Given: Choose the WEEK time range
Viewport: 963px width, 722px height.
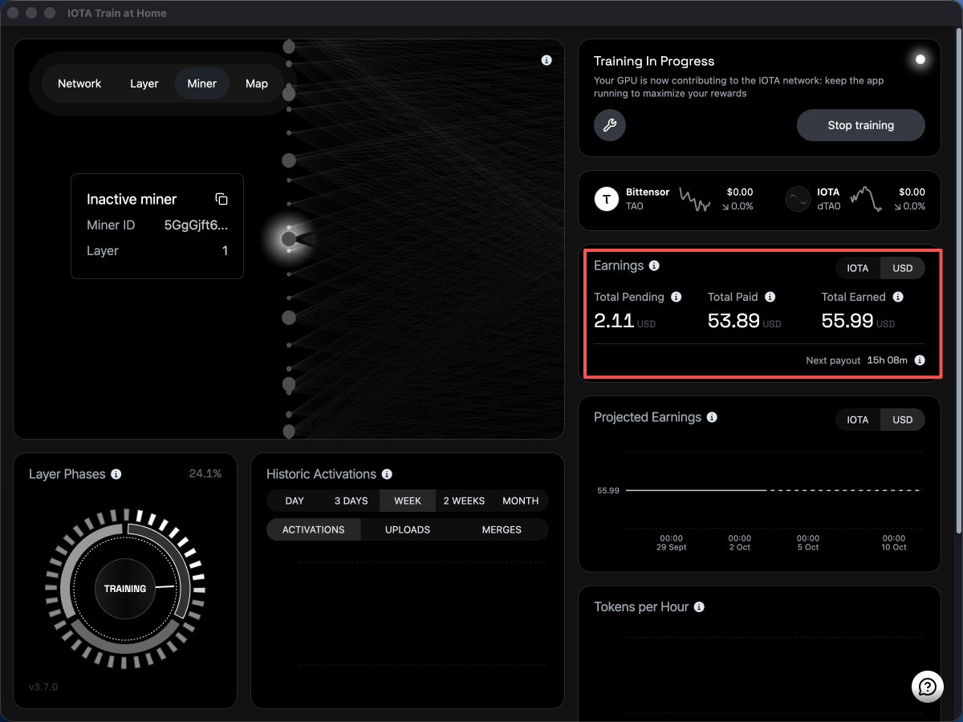Looking at the screenshot, I should (x=408, y=501).
